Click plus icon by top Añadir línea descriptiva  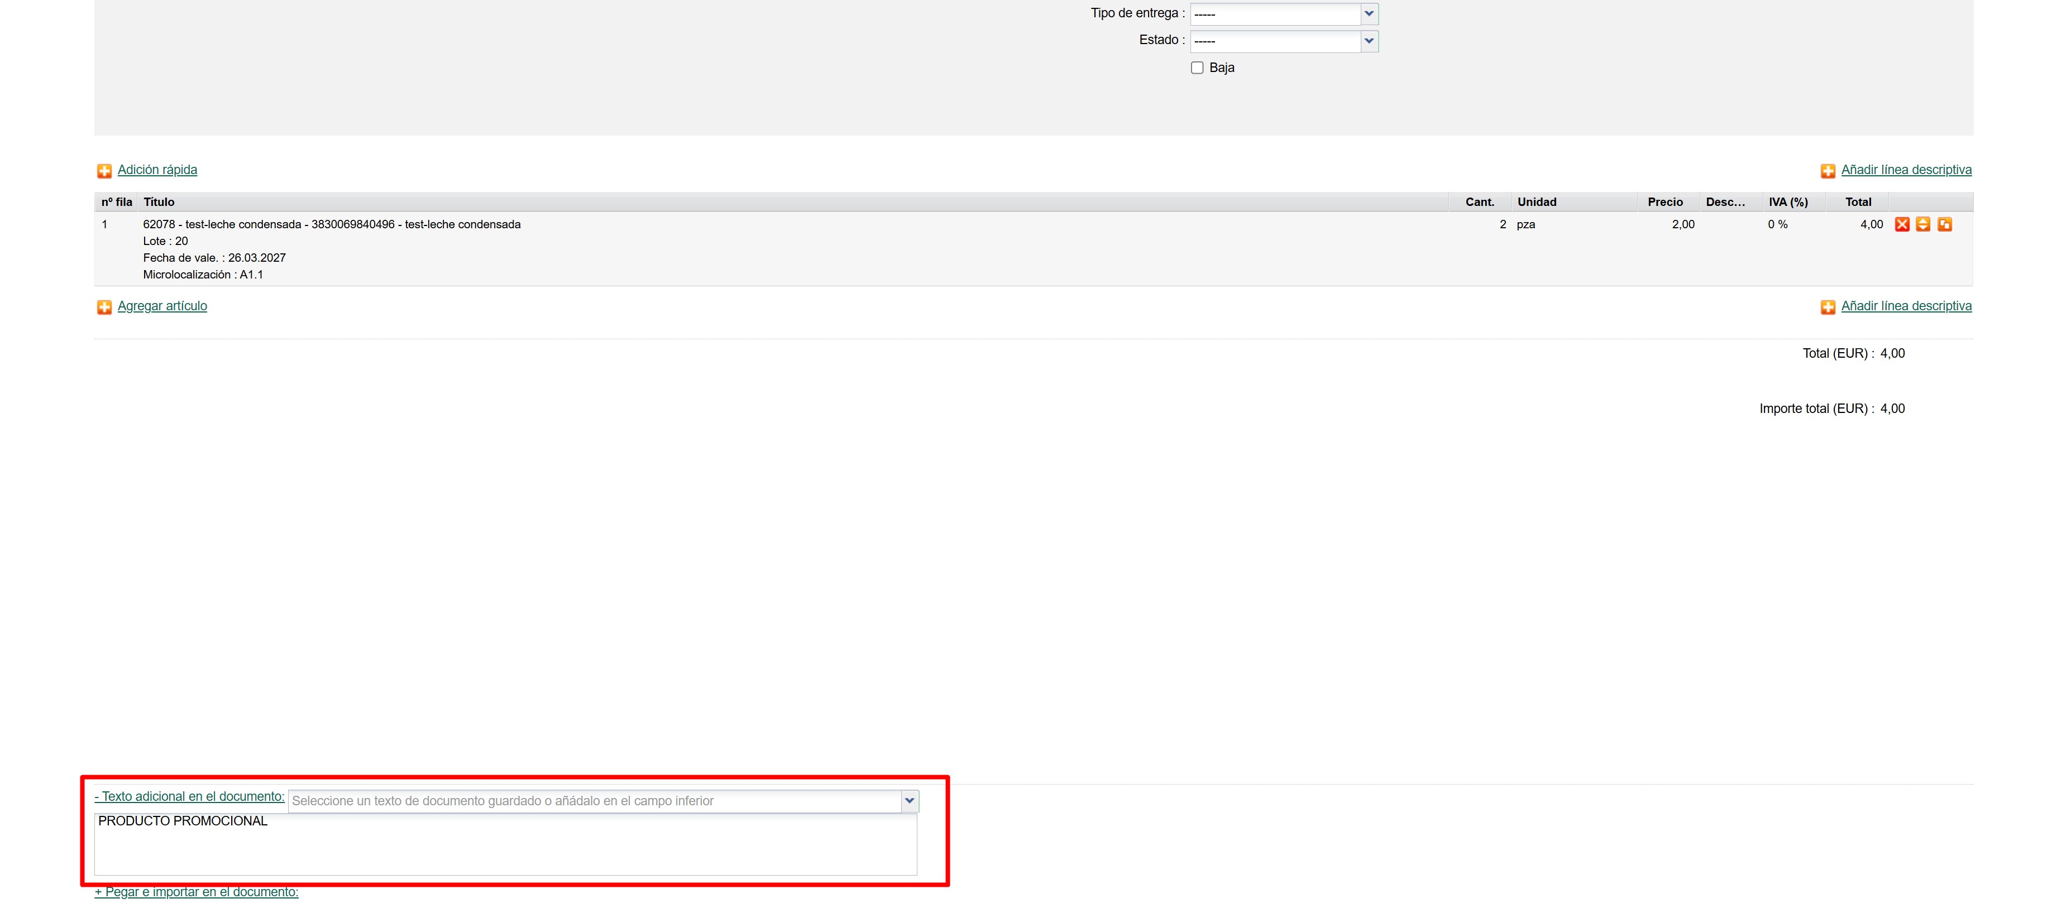coord(1828,171)
